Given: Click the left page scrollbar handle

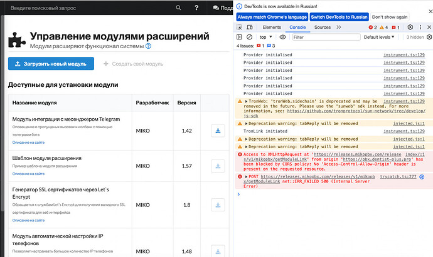Looking at the screenshot, I should pyautogui.click(x=3, y=113).
